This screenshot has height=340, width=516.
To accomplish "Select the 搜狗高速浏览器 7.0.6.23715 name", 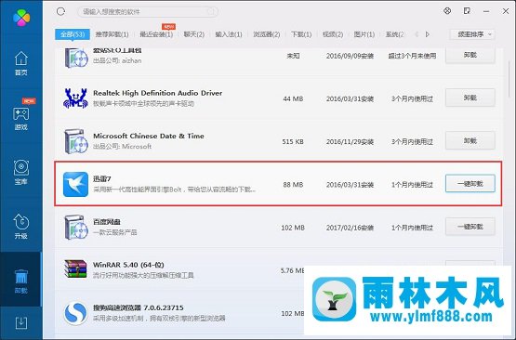I will (139, 307).
